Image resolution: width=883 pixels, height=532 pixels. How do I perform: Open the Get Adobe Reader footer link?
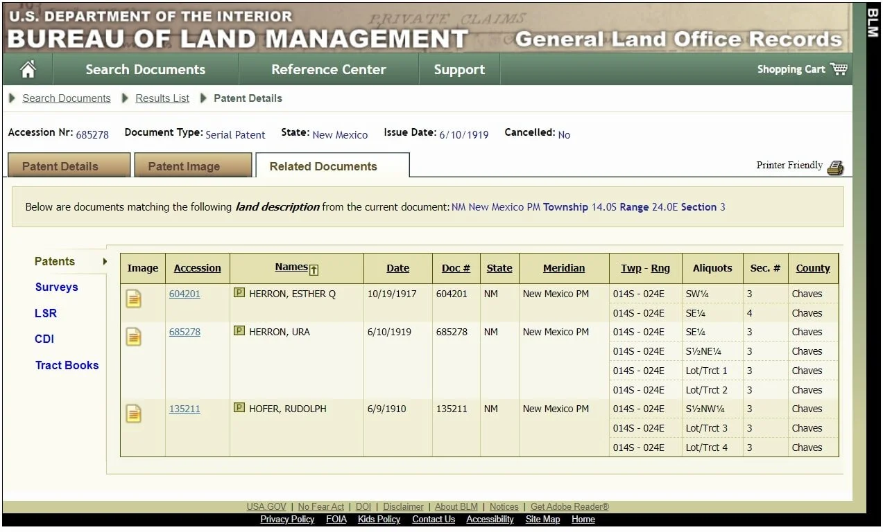coord(569,507)
